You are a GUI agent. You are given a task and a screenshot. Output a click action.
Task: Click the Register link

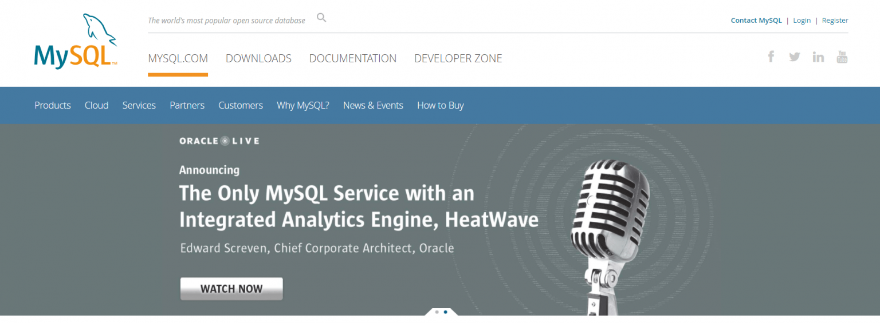pos(835,21)
